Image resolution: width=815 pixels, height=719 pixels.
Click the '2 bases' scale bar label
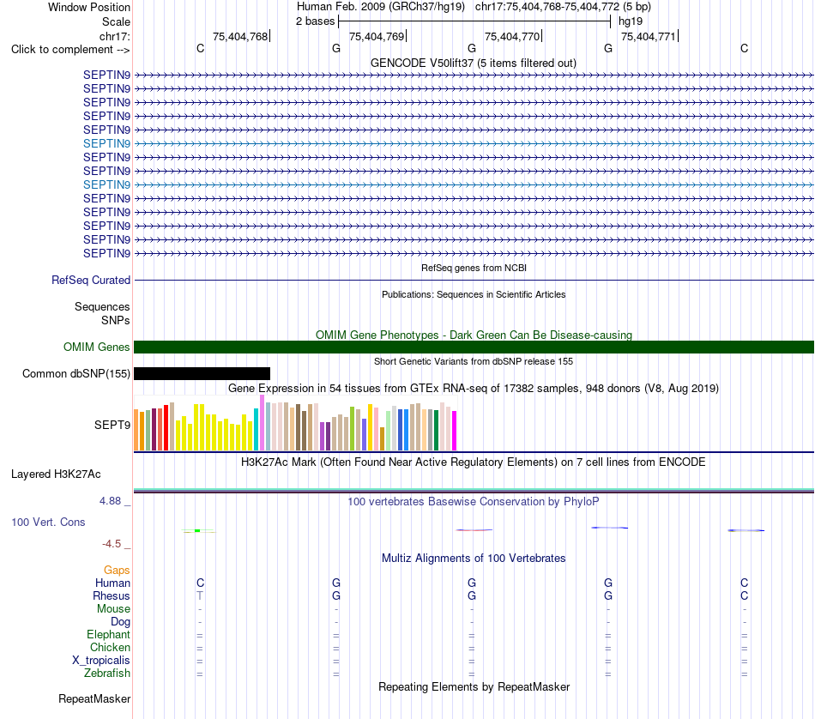tap(315, 21)
